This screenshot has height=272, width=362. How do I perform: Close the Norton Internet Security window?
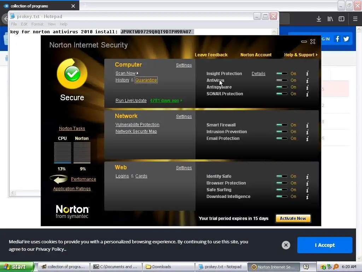(x=313, y=41)
